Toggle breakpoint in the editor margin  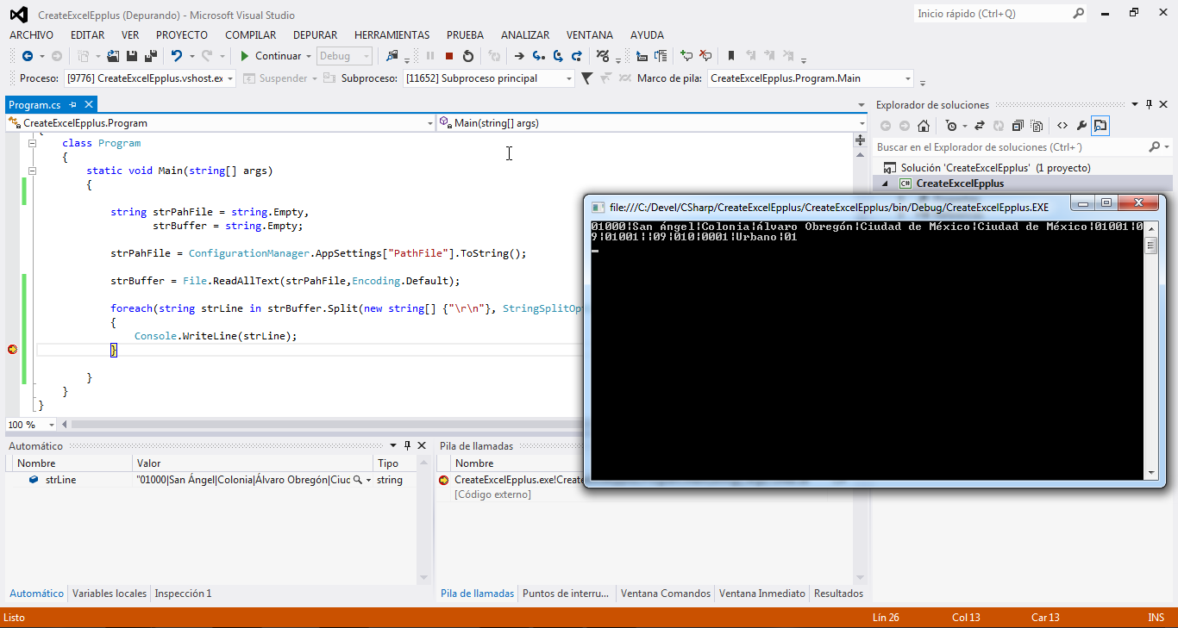(12, 350)
